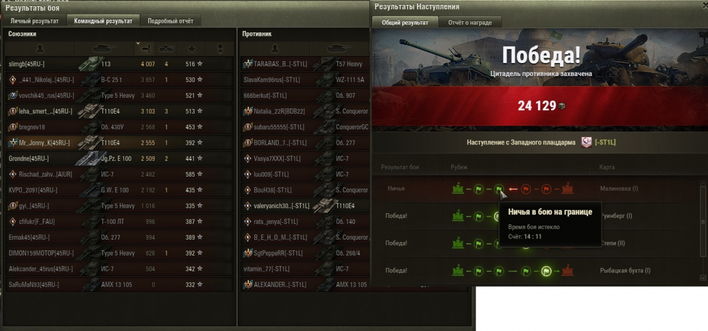Sort allies by experience star icon
Viewport: 708px width, 331px height.
click(191, 48)
